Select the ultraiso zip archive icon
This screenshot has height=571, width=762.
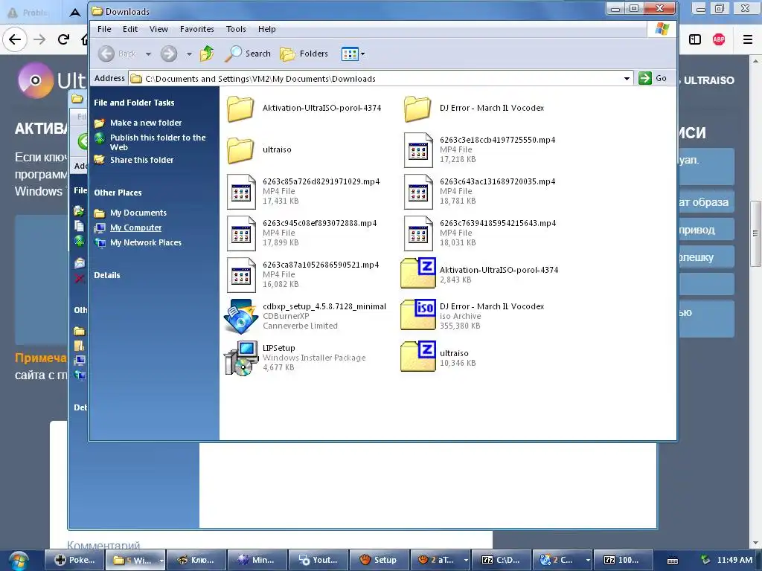pyautogui.click(x=418, y=356)
